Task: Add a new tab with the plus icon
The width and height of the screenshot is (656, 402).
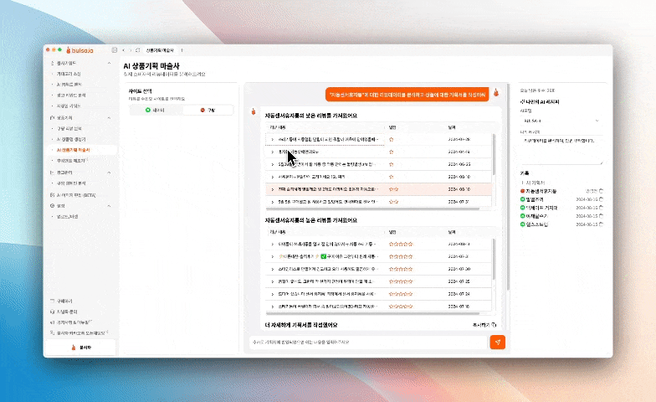Action: coord(182,50)
